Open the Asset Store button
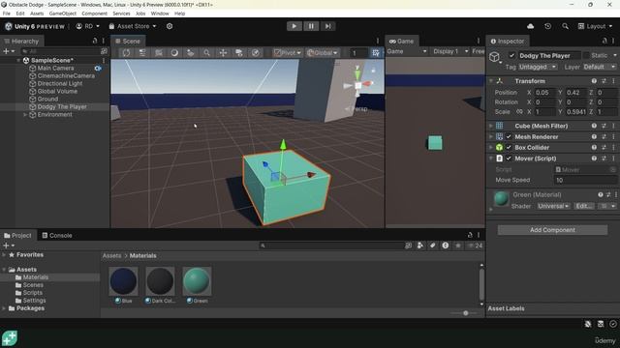 click(133, 26)
